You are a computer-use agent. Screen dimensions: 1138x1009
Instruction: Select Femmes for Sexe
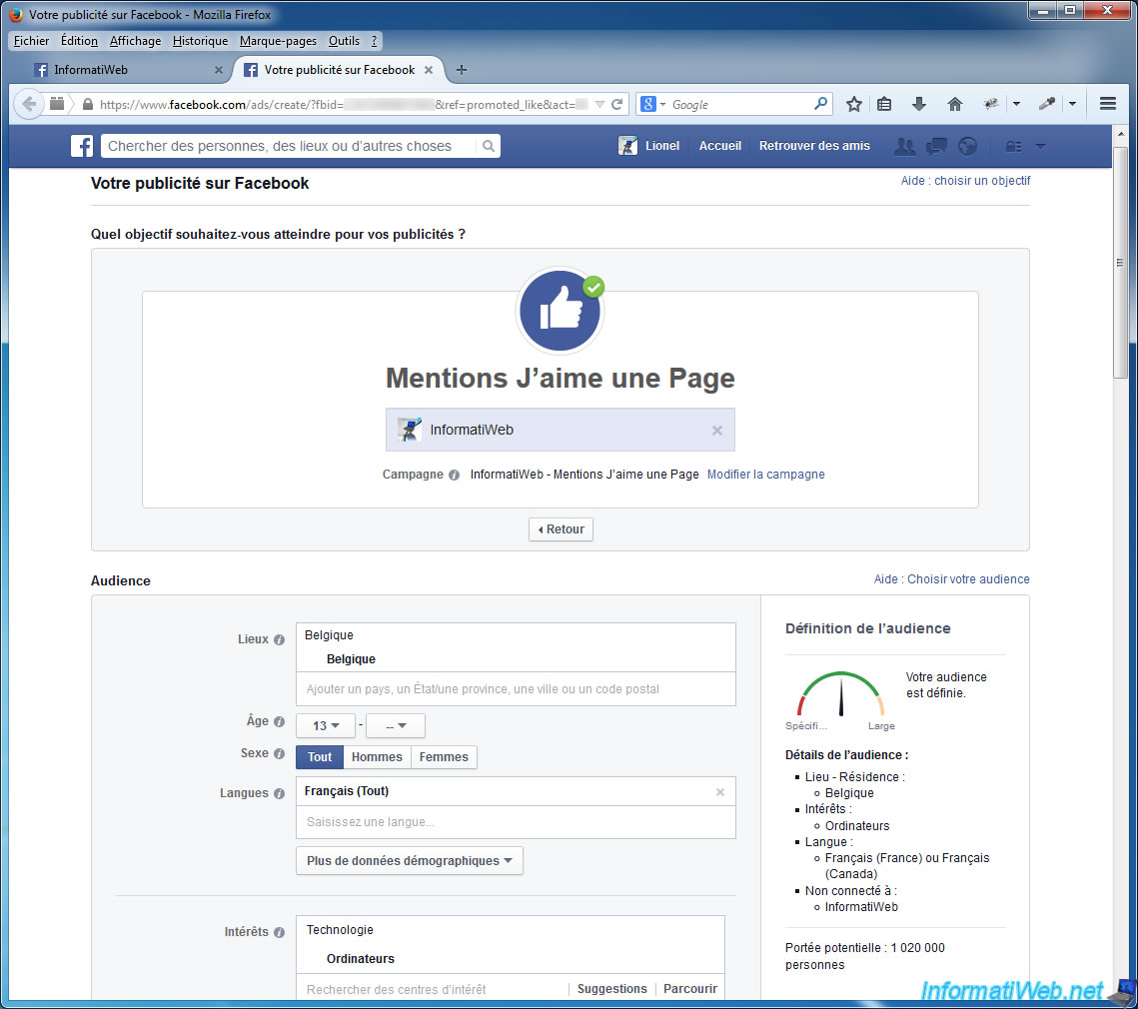(444, 757)
